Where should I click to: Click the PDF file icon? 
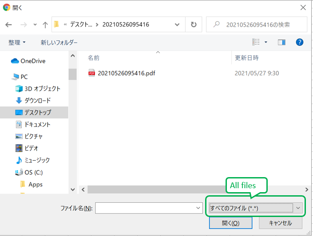pyautogui.click(x=91, y=73)
